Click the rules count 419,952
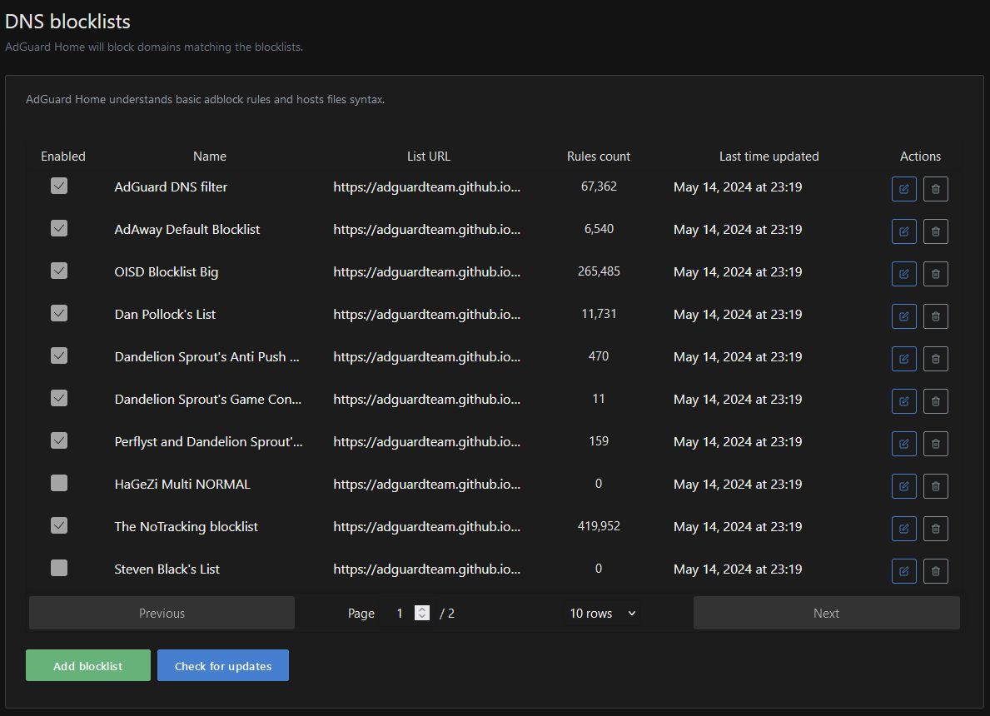 pyautogui.click(x=599, y=526)
